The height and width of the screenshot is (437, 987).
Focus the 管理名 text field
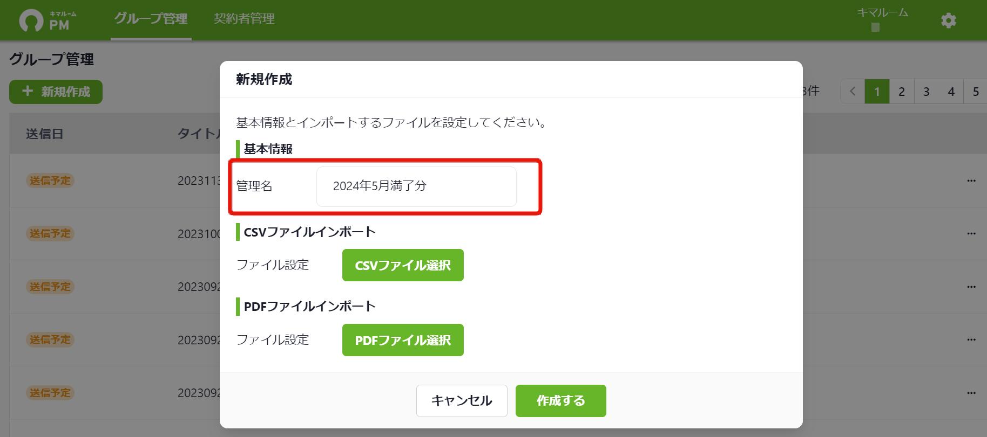point(416,186)
